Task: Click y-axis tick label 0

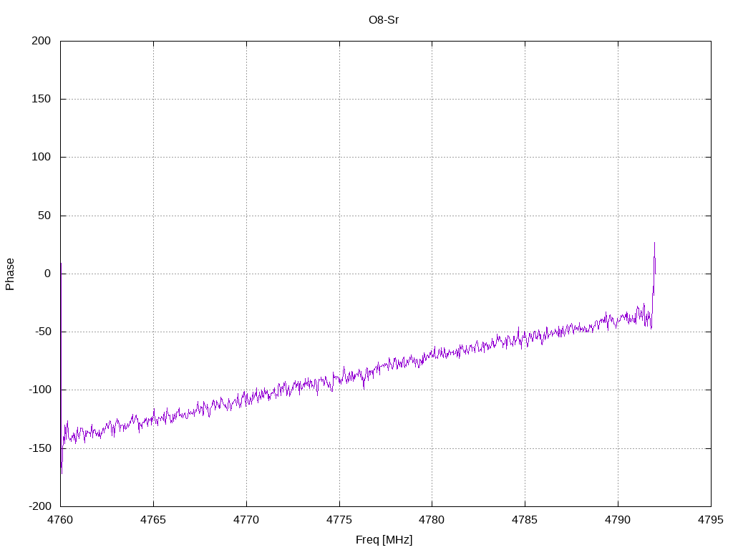Action: 48,274
